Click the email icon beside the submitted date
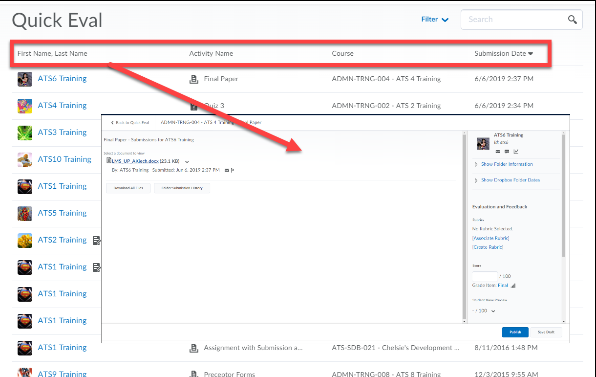Viewport: 596px width, 377px height. tap(227, 170)
